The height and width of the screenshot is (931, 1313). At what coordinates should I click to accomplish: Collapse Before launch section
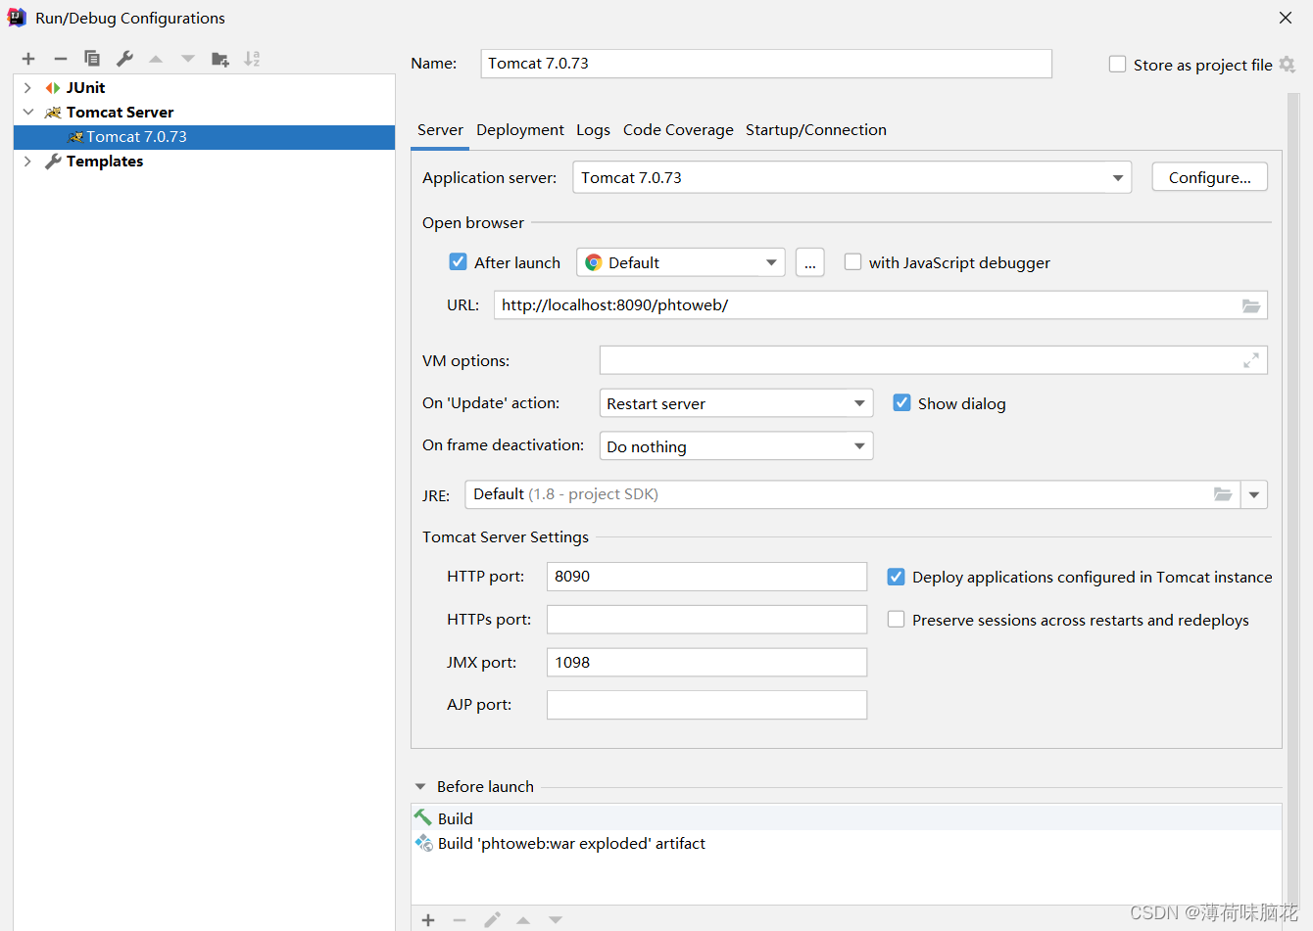pyautogui.click(x=420, y=786)
